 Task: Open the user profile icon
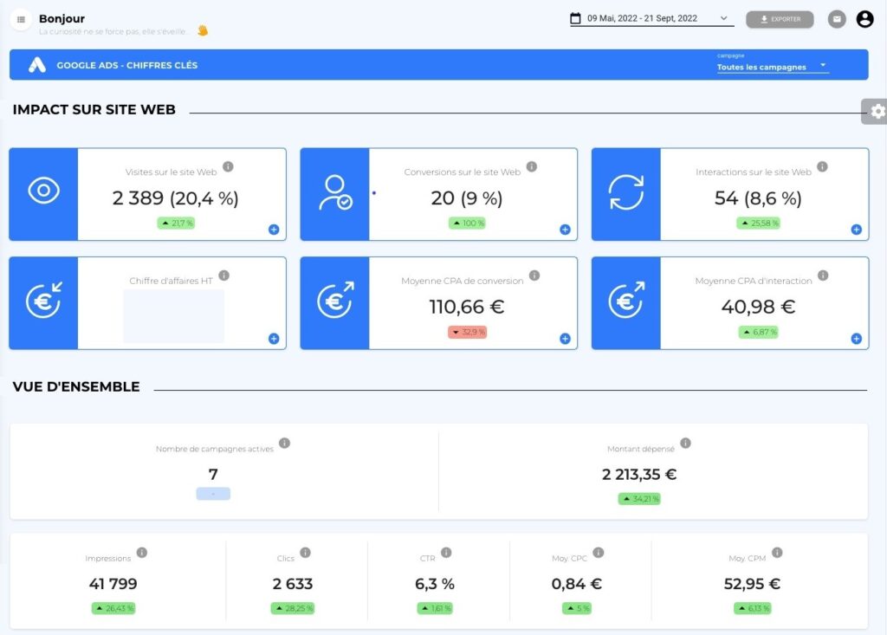click(x=864, y=18)
